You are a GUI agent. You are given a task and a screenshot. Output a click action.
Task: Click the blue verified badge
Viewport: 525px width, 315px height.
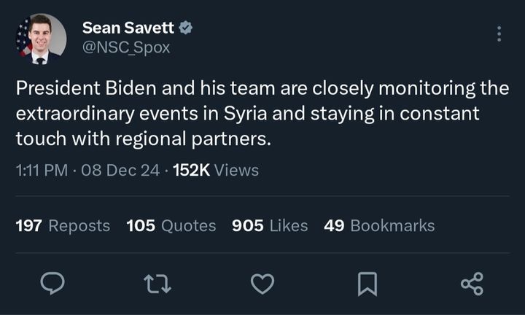(187, 28)
